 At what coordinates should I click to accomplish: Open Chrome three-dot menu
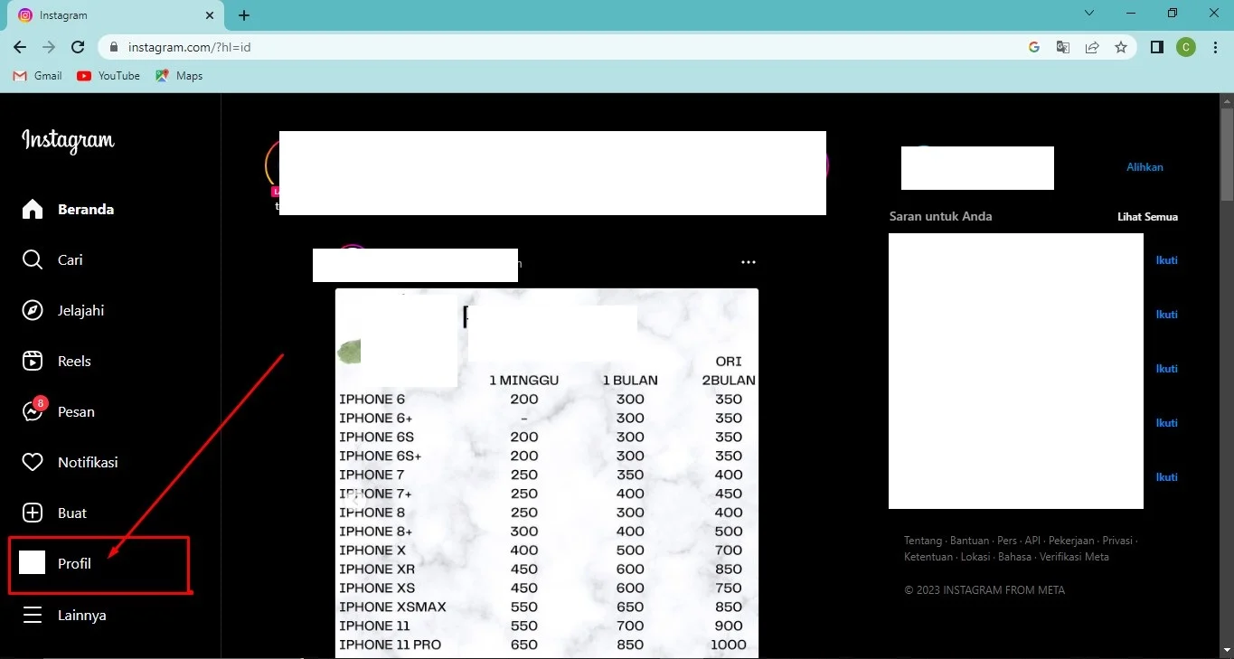point(1214,47)
